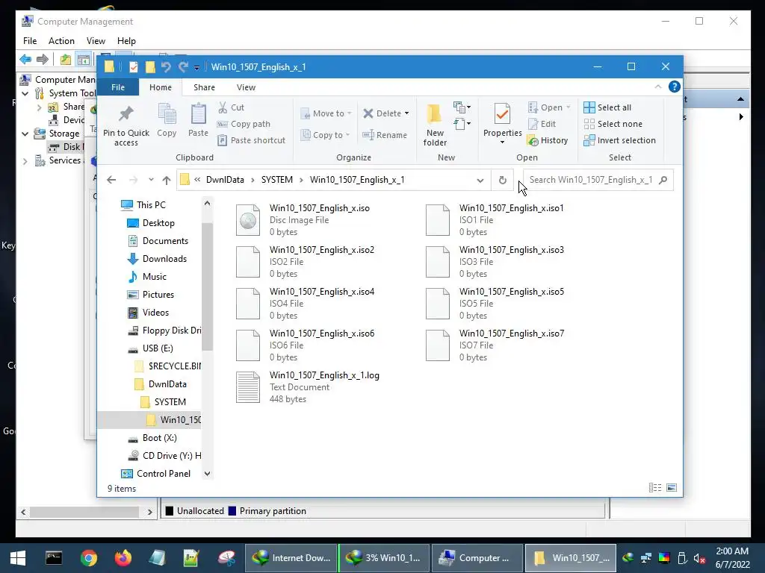Collapse the ribbon chevron
Image resolution: width=765 pixels, height=573 pixels.
658,87
